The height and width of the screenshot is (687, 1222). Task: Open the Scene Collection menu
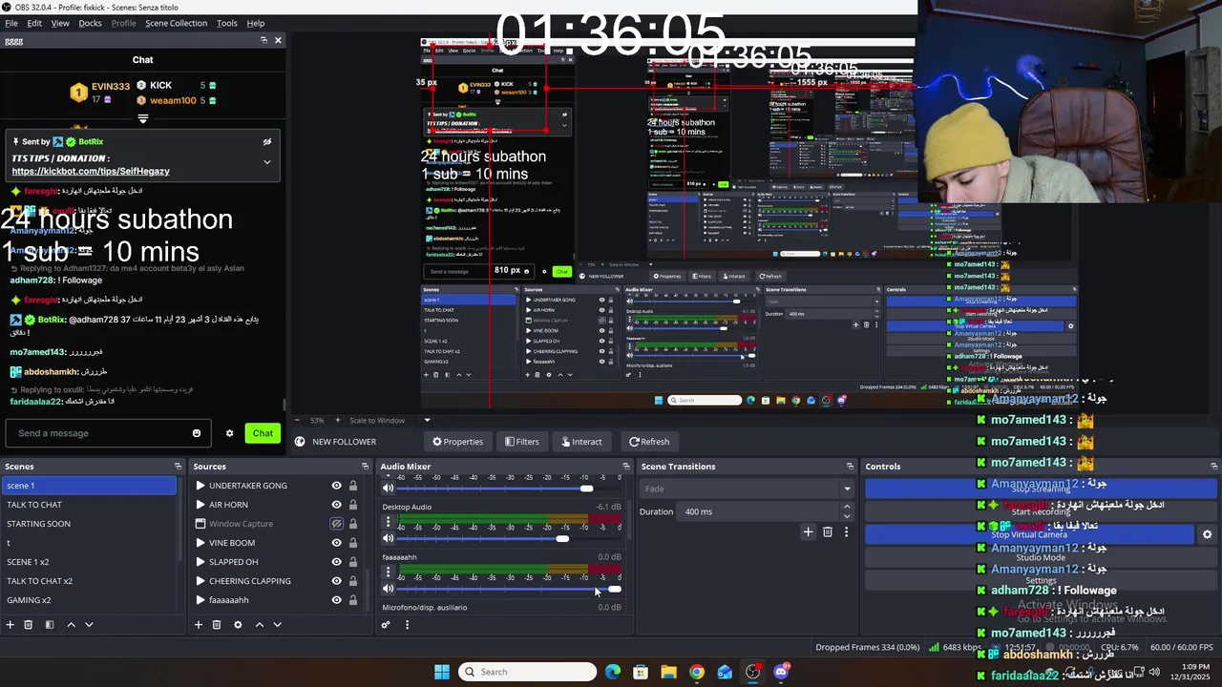coord(176,23)
